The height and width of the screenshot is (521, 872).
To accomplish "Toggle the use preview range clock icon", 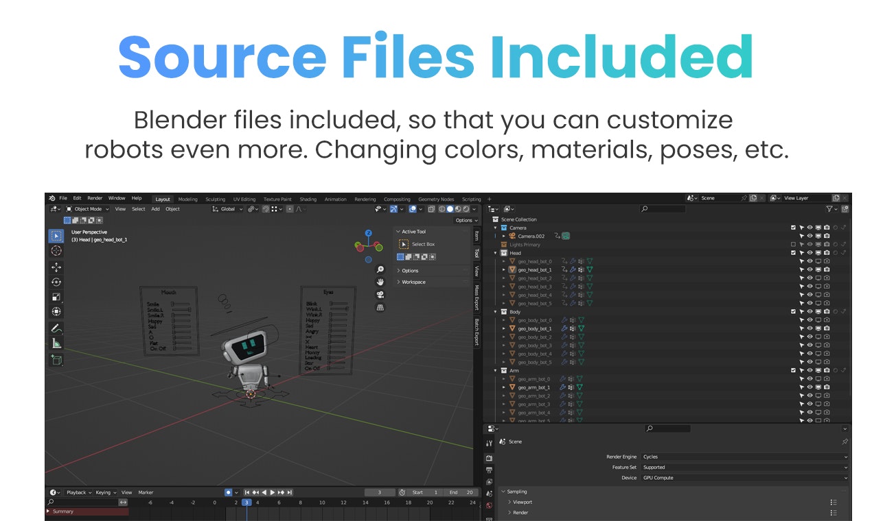I will [402, 492].
